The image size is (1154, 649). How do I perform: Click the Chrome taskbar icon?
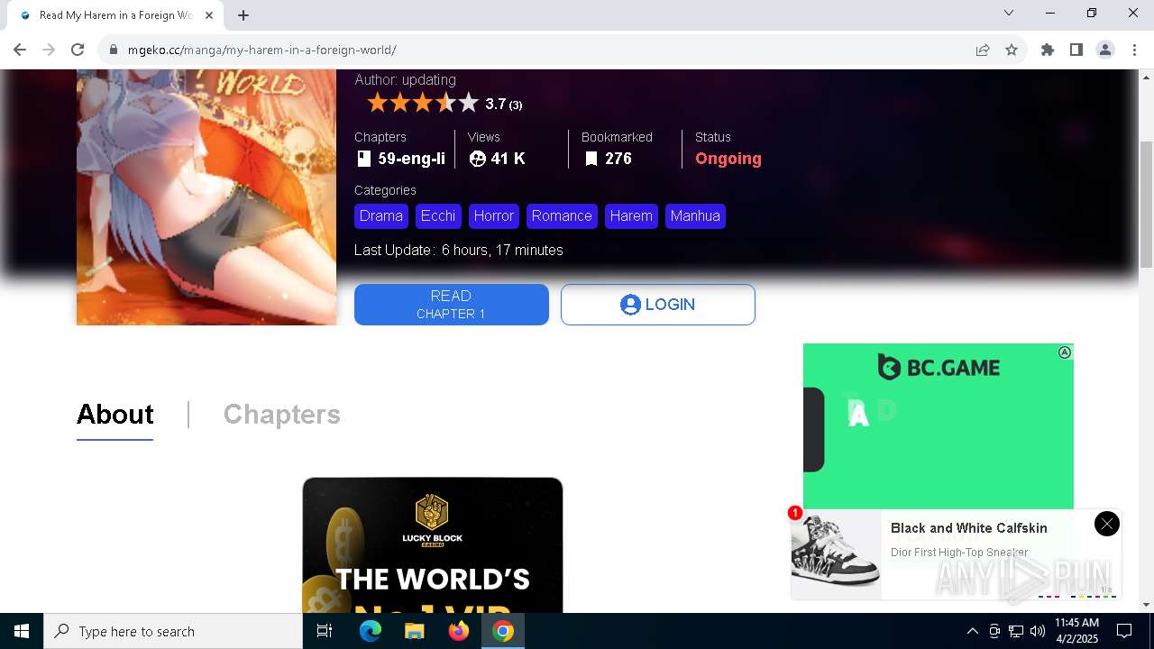click(503, 631)
